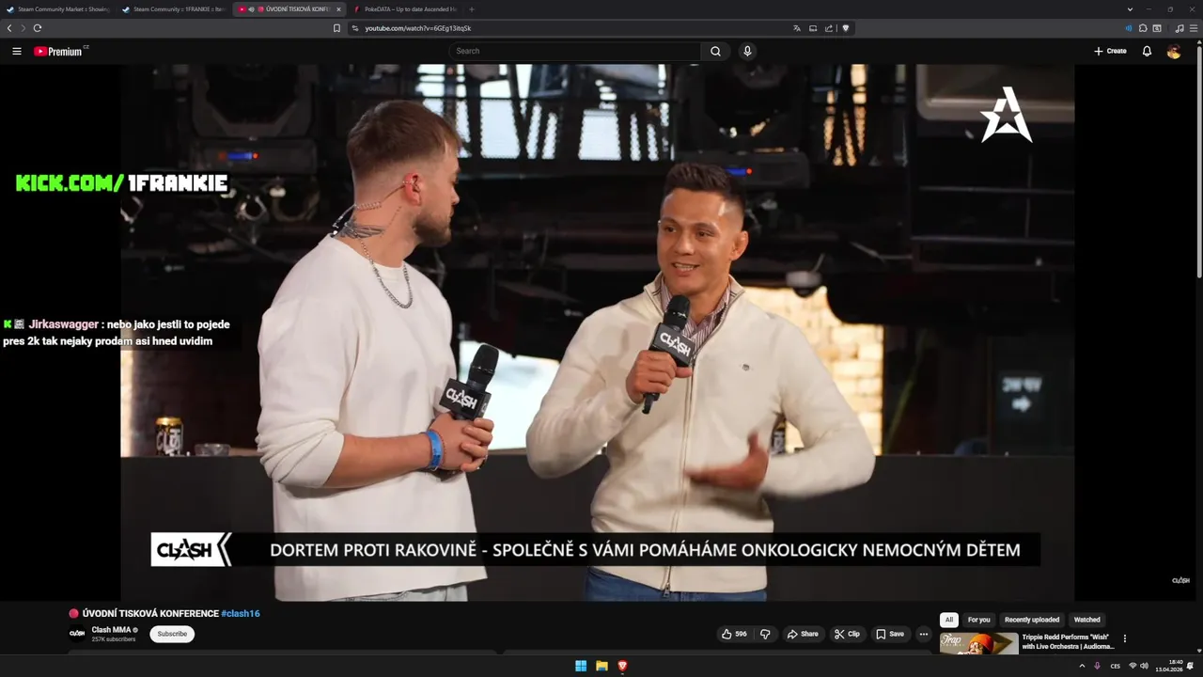
Task: Open browser extensions puzzle icon
Action: pos(1143,28)
